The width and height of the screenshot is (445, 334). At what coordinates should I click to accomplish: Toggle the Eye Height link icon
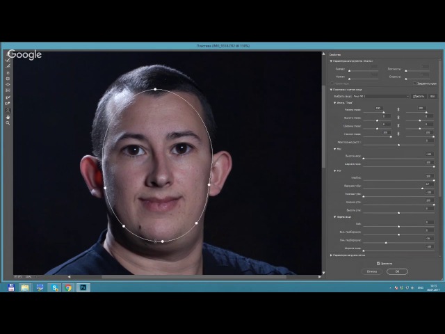(398, 118)
